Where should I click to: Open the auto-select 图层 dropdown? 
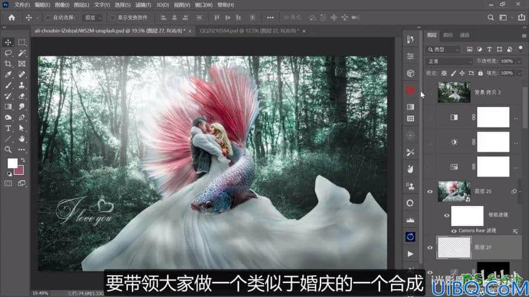pos(93,18)
